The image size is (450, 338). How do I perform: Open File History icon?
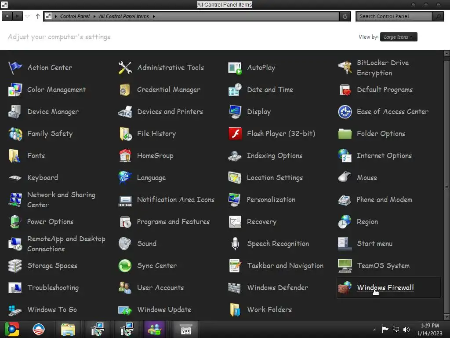[125, 134]
